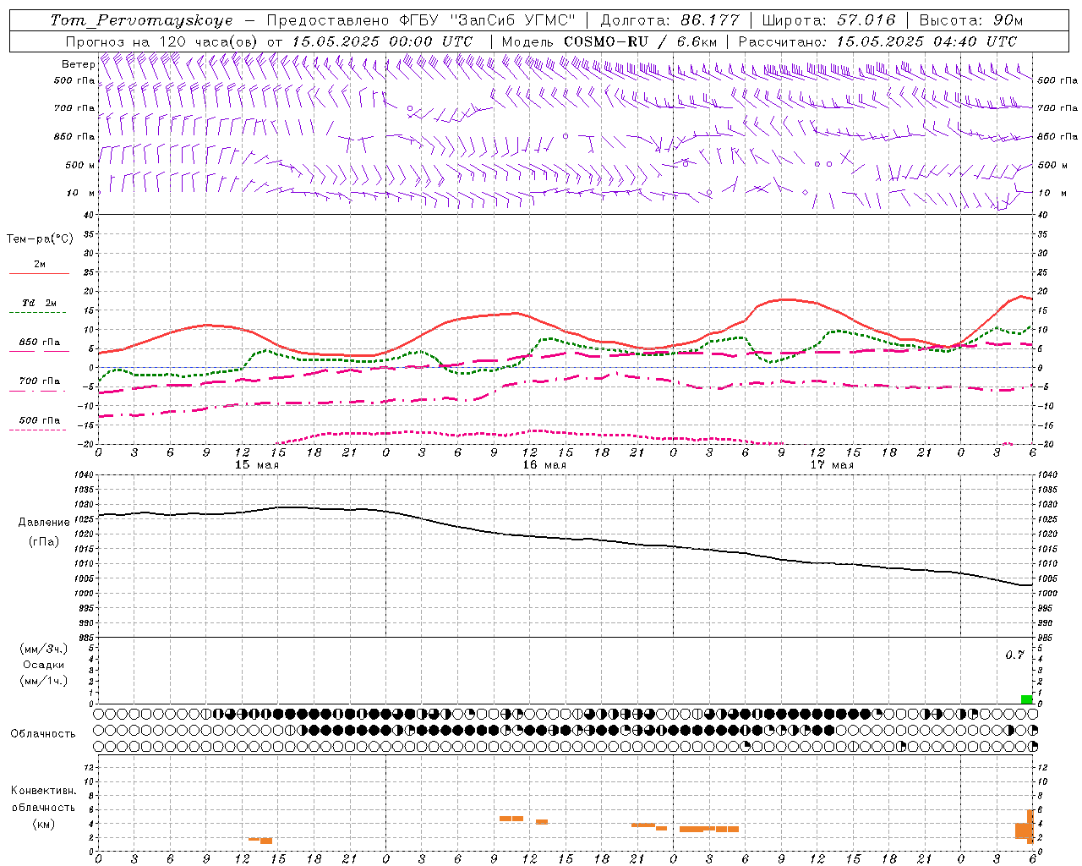Click the station name Tom_Pervomayskoye
The width and height of the screenshot is (1082, 866).
click(x=141, y=20)
